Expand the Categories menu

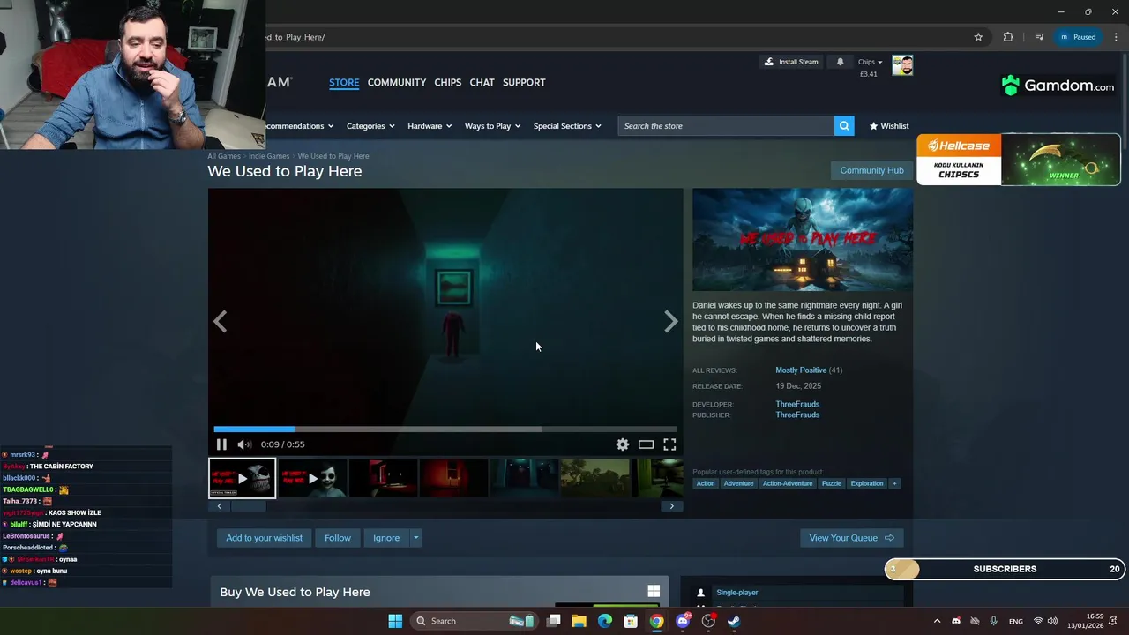(370, 126)
